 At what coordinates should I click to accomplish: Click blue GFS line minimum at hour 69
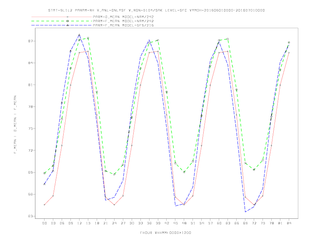[x=245, y=212]
